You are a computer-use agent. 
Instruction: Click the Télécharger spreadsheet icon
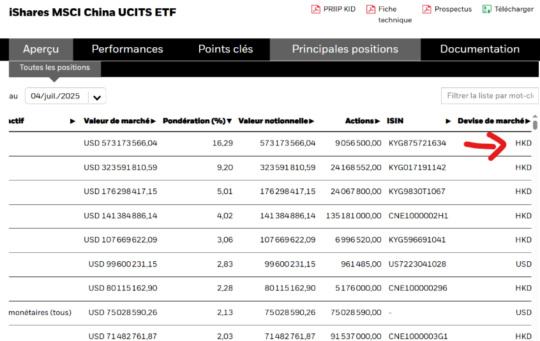click(x=486, y=9)
